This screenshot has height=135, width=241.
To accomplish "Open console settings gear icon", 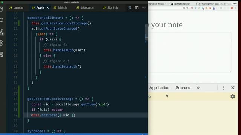I will click(233, 96).
